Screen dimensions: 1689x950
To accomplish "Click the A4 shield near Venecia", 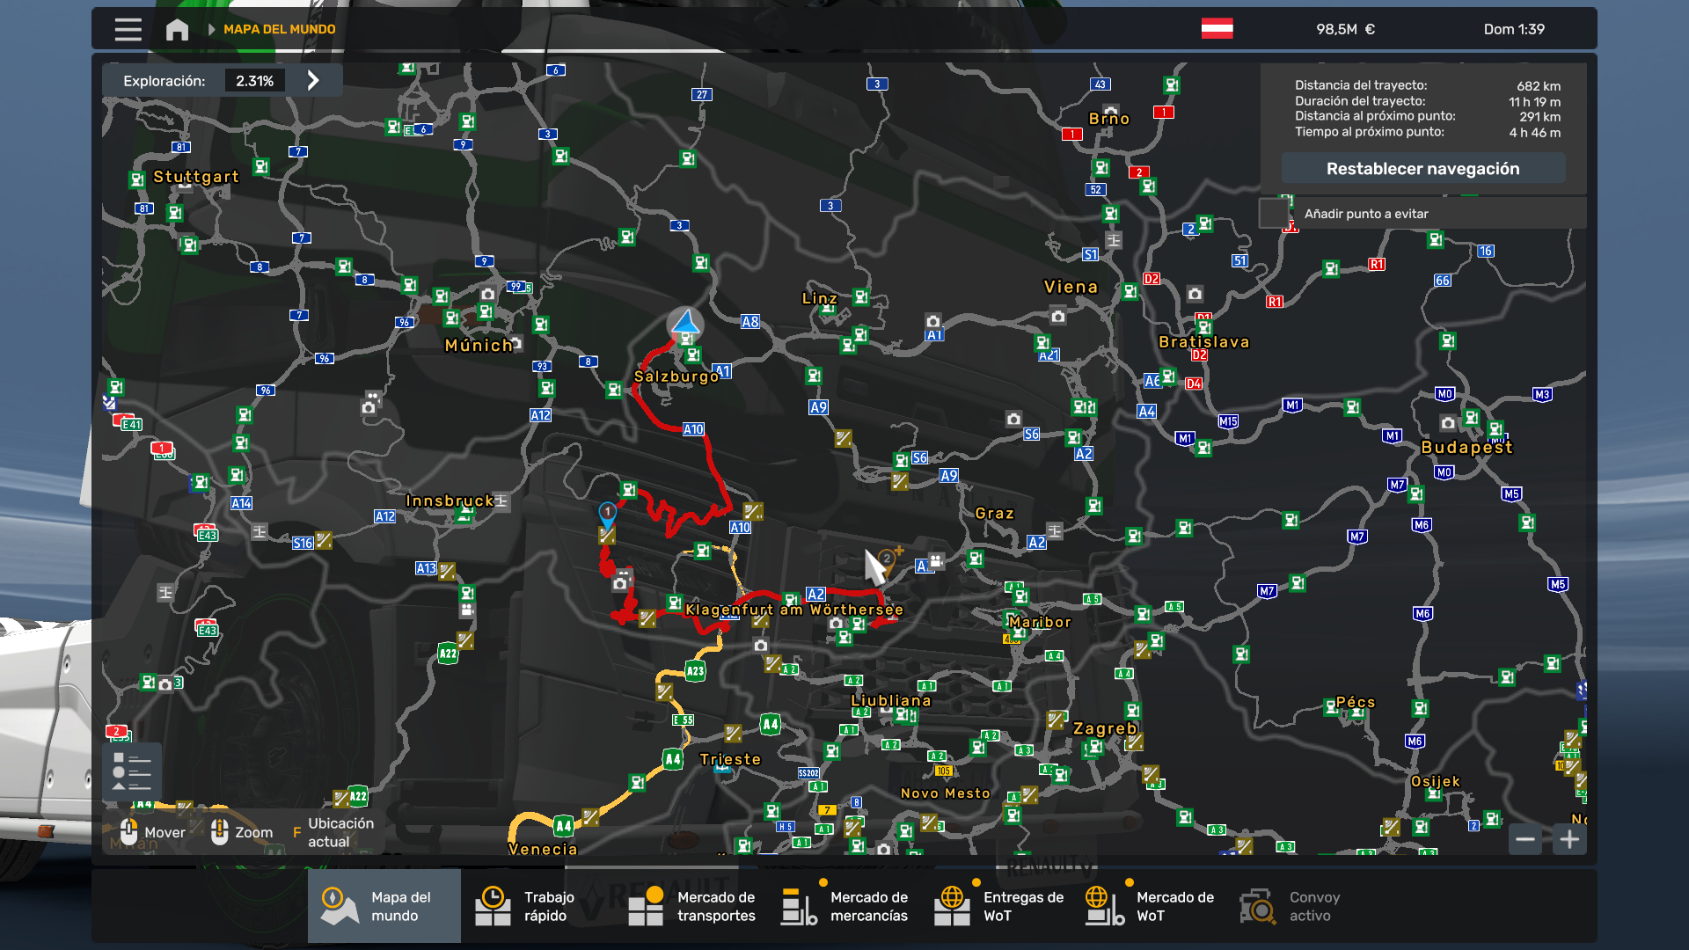I will coord(564,826).
